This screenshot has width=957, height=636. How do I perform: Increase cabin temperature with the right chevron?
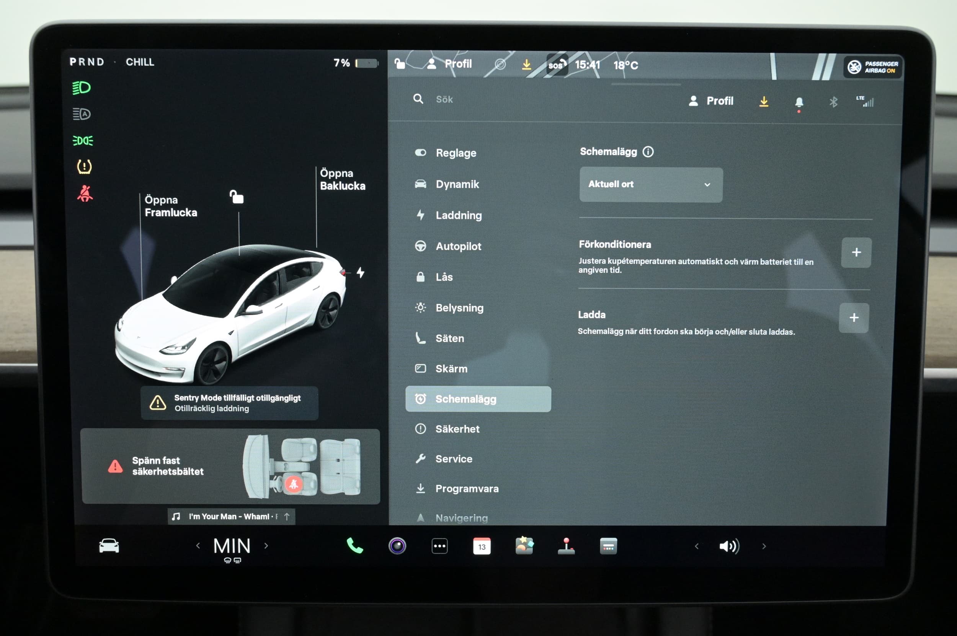coord(266,546)
